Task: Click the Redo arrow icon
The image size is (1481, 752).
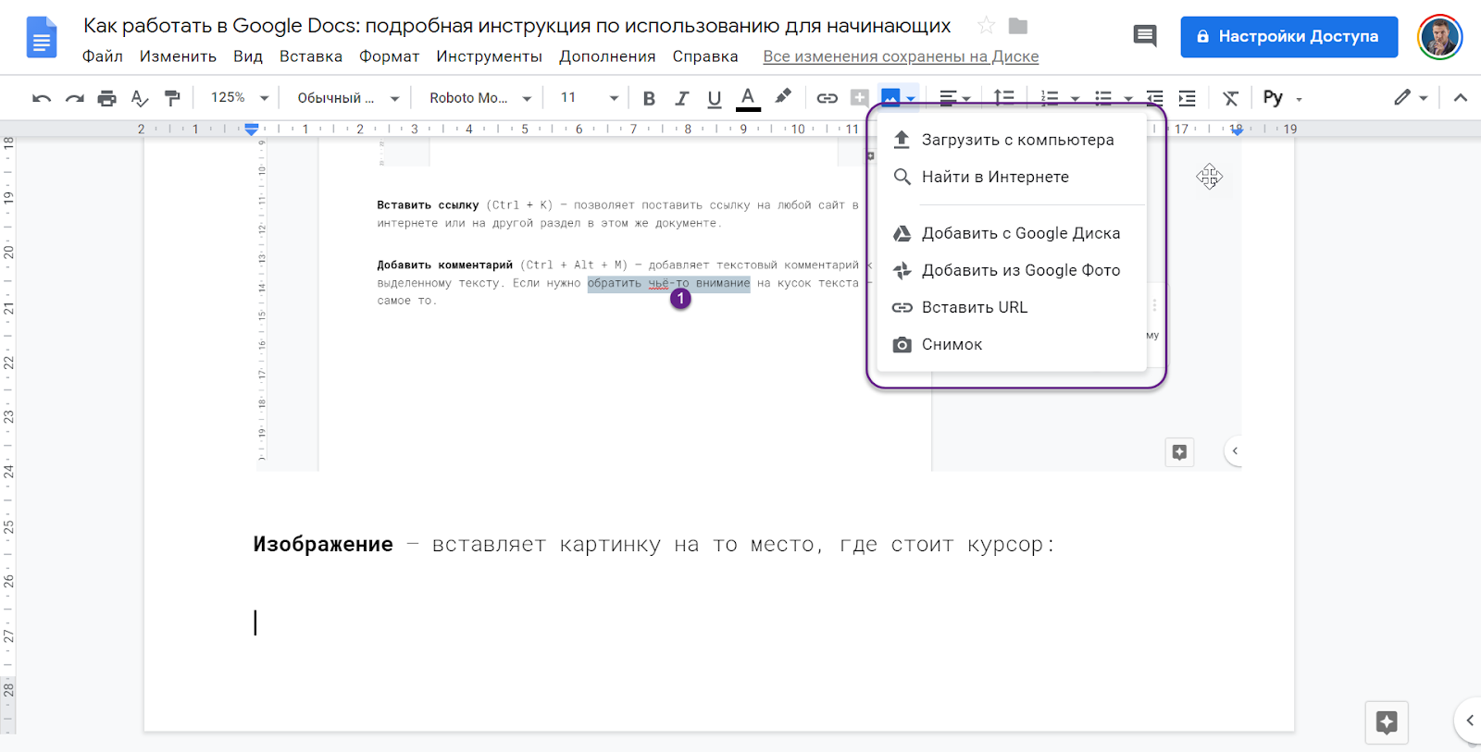Action: tap(75, 98)
